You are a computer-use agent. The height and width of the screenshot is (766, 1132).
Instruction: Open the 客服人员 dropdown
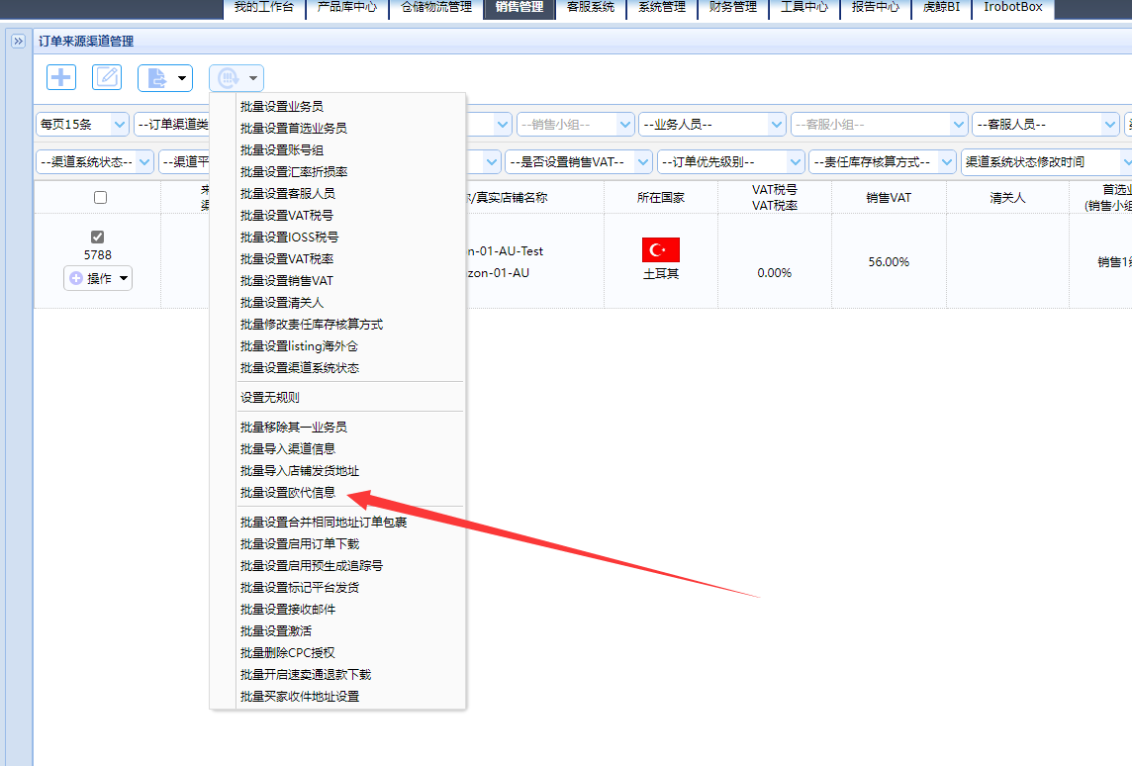click(x=1045, y=124)
